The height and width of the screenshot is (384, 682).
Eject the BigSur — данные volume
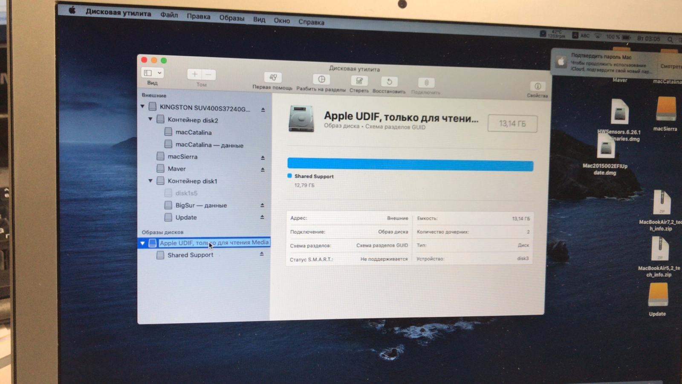262,205
